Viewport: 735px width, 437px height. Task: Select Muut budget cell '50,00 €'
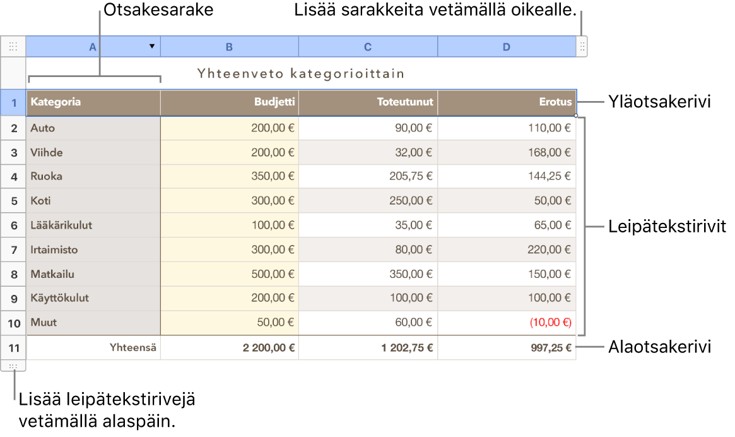pos(230,323)
